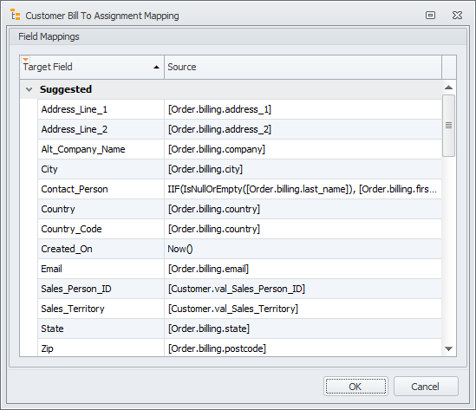Edit the [Order.billing.postcode] source cell

point(303,348)
